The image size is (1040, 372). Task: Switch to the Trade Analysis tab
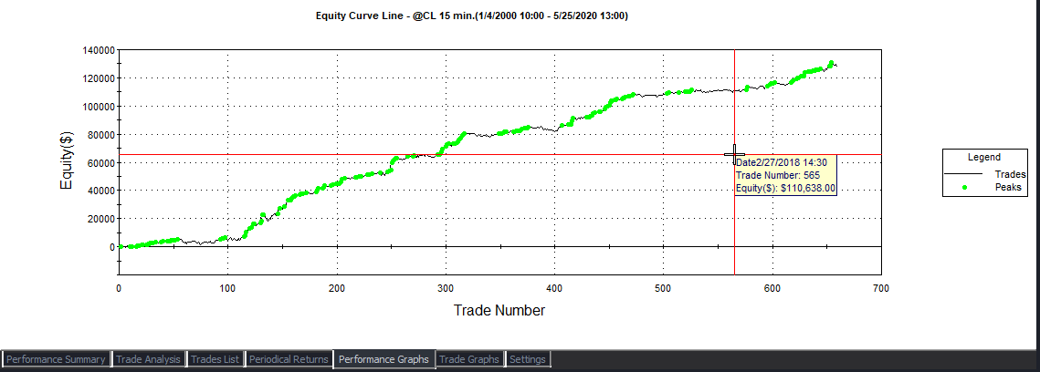(x=149, y=359)
